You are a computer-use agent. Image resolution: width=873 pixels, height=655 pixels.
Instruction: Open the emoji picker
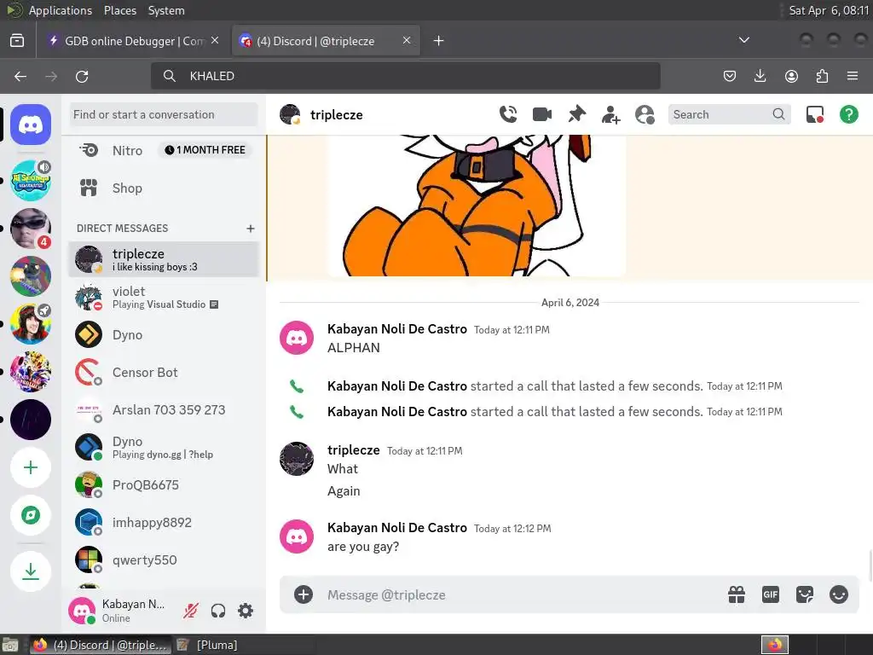coord(839,594)
